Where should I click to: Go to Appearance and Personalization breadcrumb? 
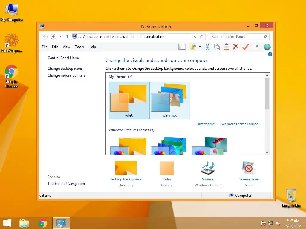(x=108, y=37)
